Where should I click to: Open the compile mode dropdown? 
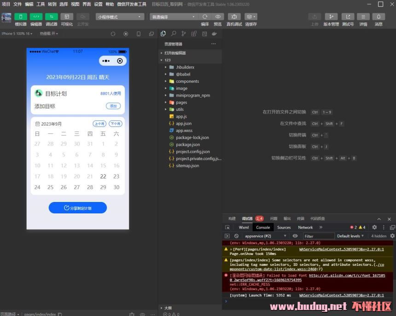pyautogui.click(x=174, y=17)
